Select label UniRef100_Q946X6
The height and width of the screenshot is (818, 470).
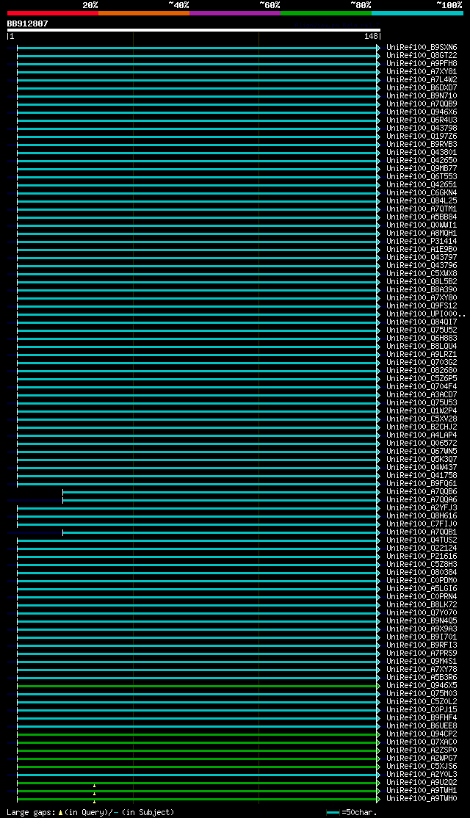click(x=422, y=112)
